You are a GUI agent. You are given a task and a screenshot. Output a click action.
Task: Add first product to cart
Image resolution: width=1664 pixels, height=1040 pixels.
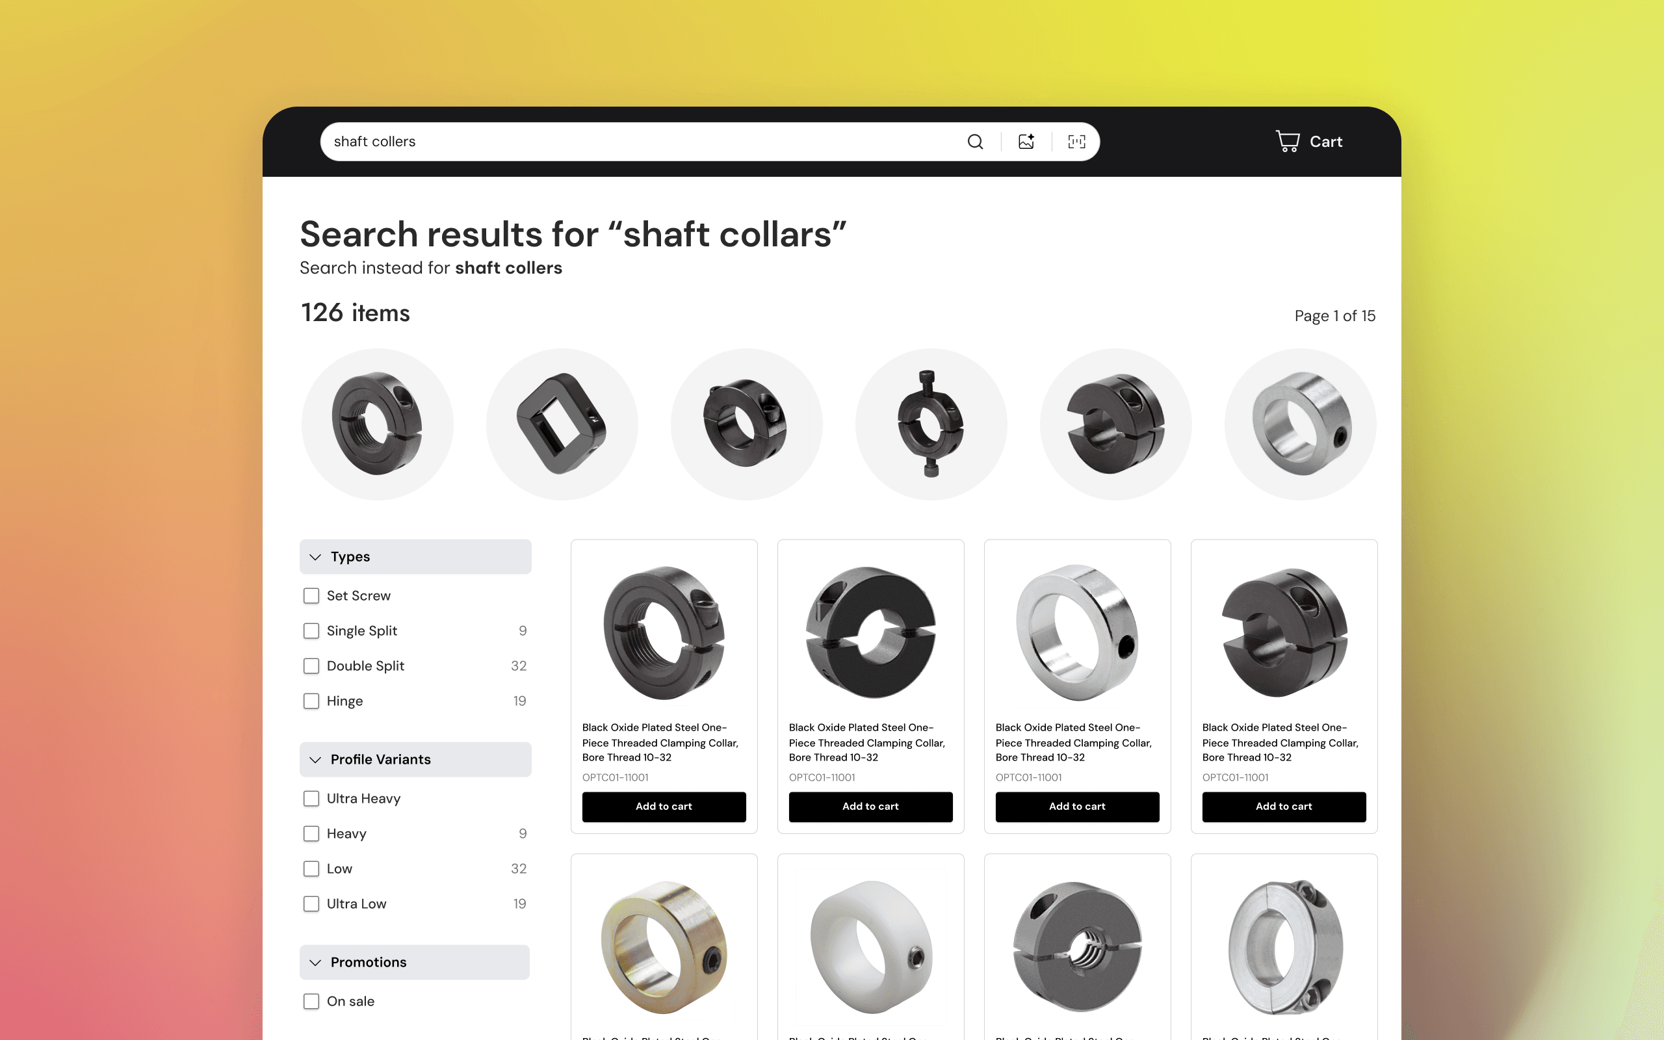[664, 807]
